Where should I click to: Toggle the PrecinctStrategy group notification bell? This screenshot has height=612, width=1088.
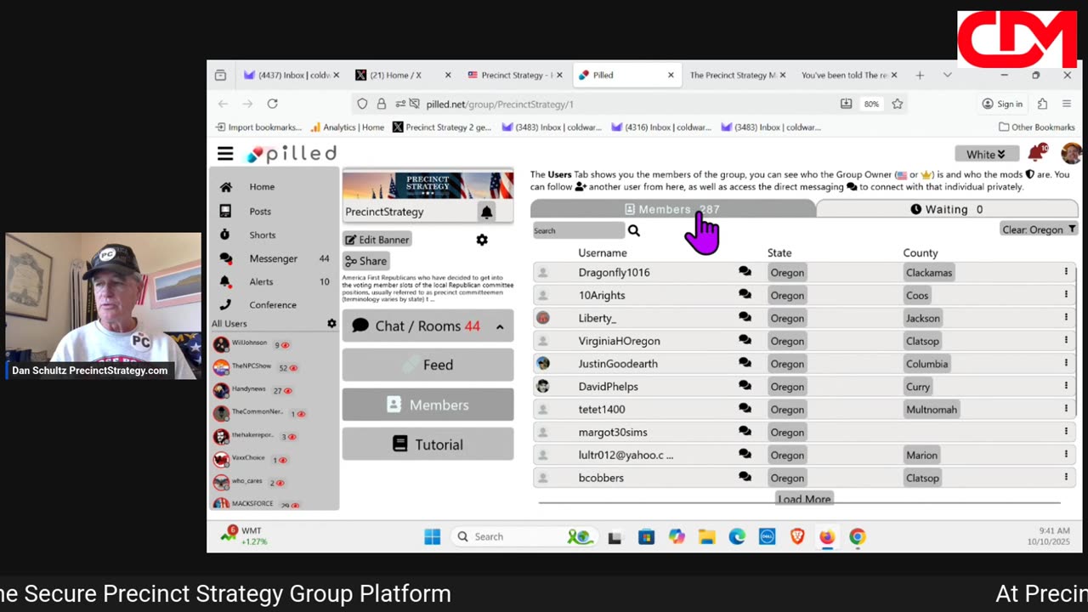click(x=486, y=212)
